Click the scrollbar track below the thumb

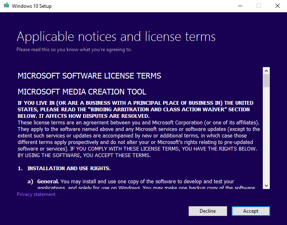[x=266, y=135]
